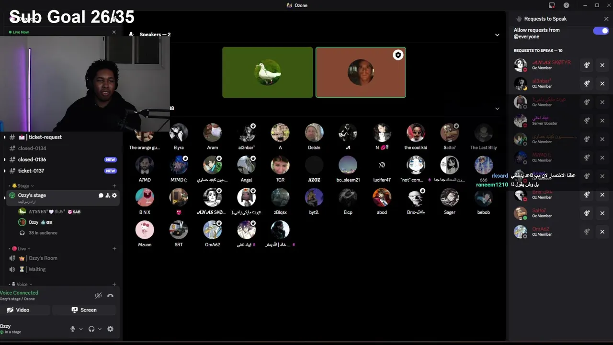The height and width of the screenshot is (345, 613).
Task: Turn on camera with the Video button
Action: point(18,310)
